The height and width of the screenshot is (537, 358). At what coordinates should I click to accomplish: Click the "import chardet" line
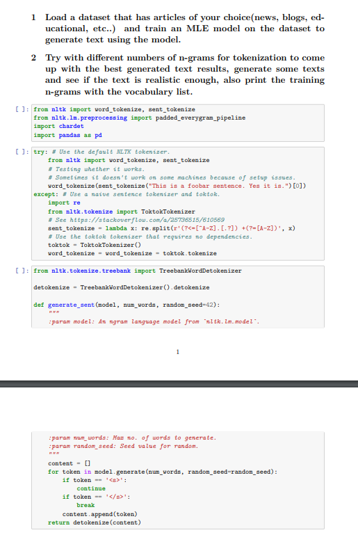pos(58,126)
